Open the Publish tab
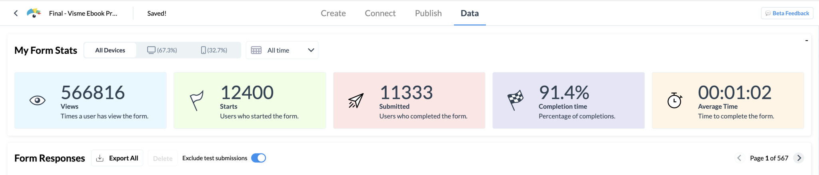This screenshot has width=819, height=175. point(428,13)
